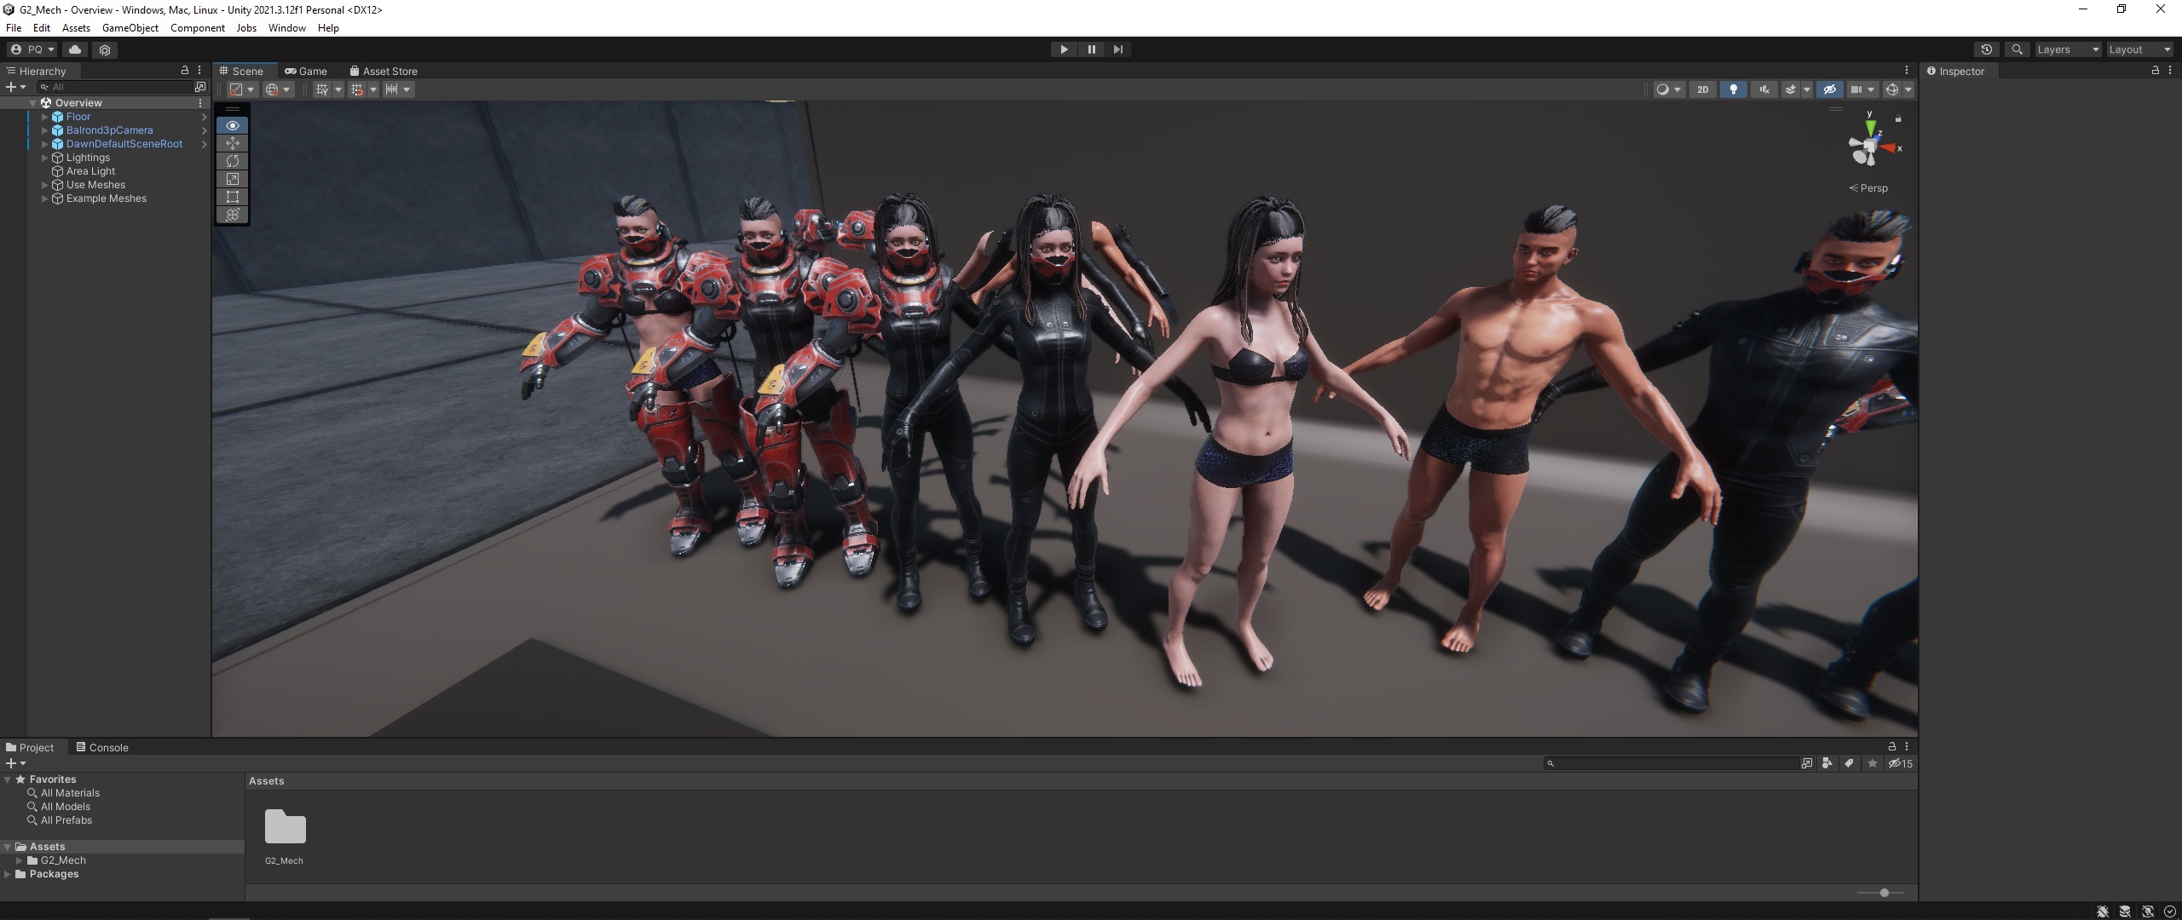This screenshot has height=920, width=2182.
Task: Open the cloud services icon
Action: [75, 49]
